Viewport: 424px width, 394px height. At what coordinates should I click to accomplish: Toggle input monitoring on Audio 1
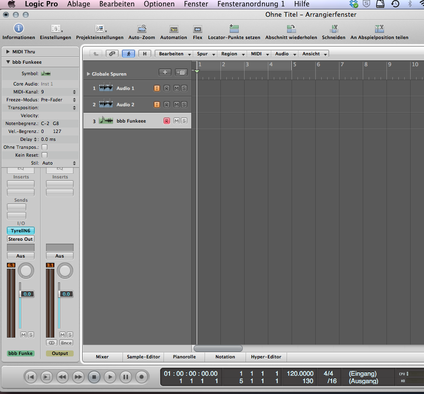[157, 88]
